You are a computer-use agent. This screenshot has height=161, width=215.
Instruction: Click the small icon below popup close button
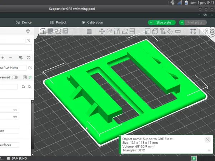209,151
